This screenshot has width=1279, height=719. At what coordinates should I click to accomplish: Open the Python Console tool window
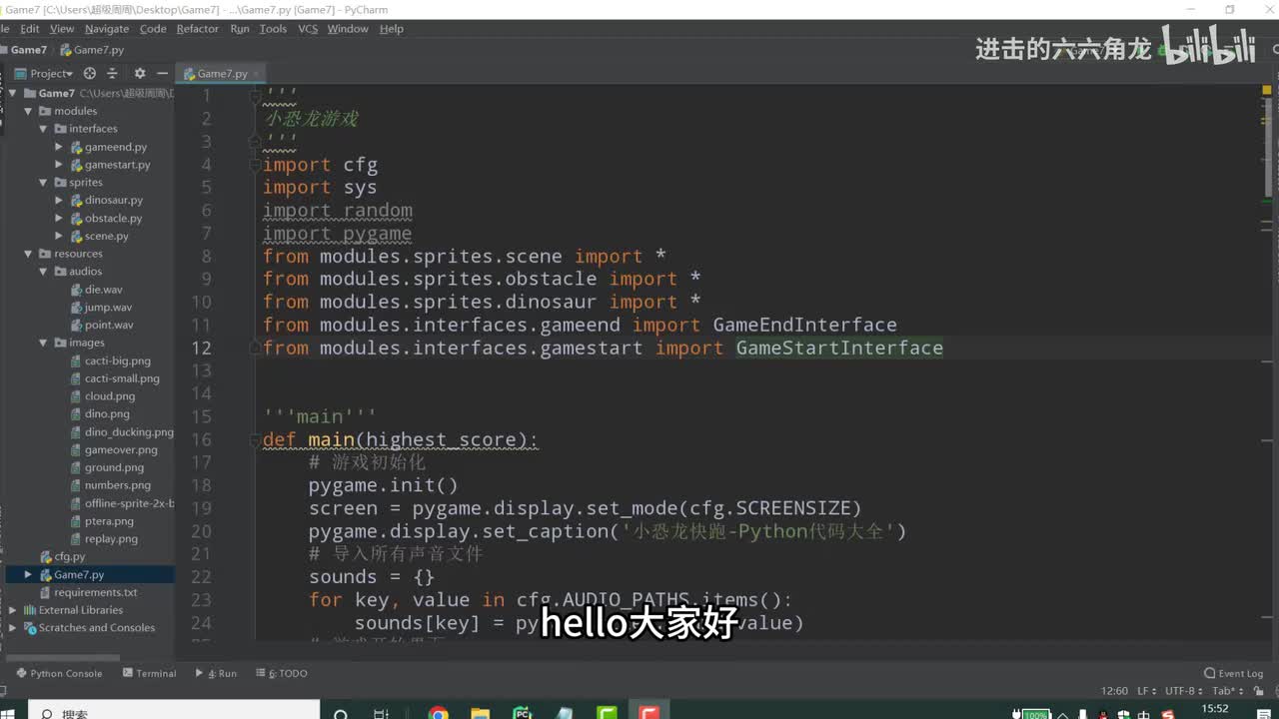point(60,673)
